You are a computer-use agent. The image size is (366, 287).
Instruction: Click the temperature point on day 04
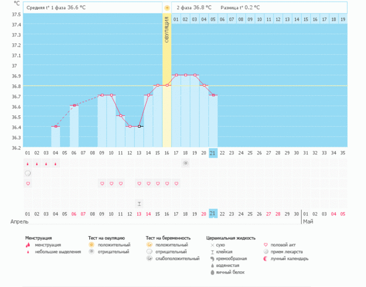[56, 127]
